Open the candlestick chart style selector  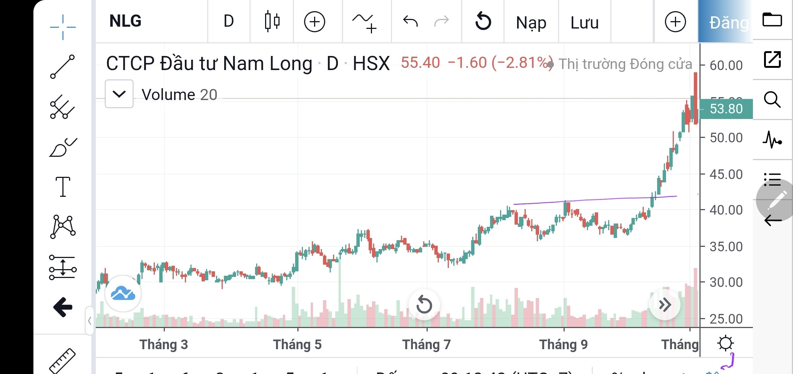(x=272, y=21)
